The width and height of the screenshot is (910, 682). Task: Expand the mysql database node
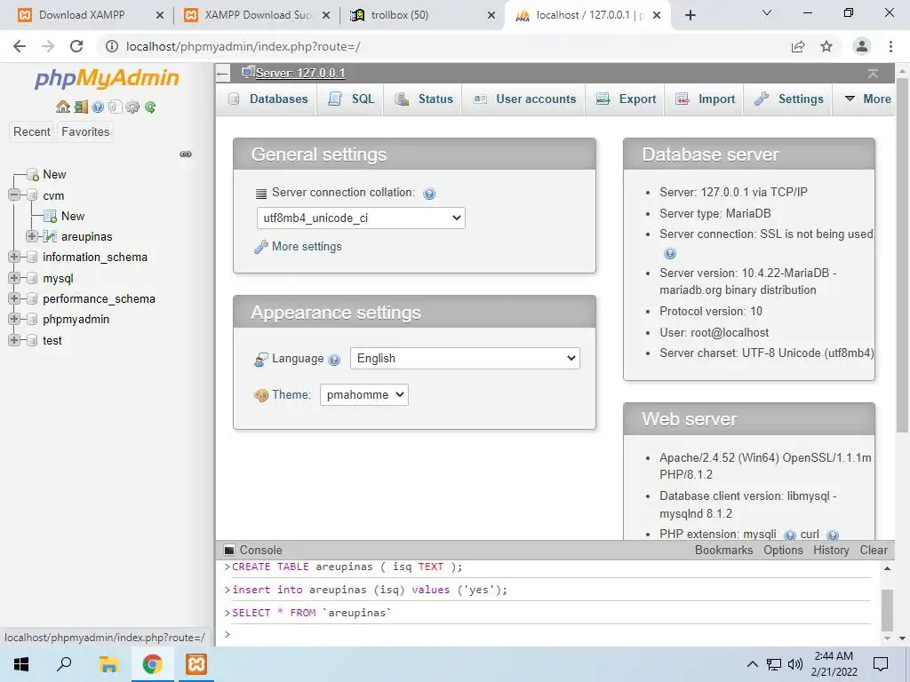(14, 278)
